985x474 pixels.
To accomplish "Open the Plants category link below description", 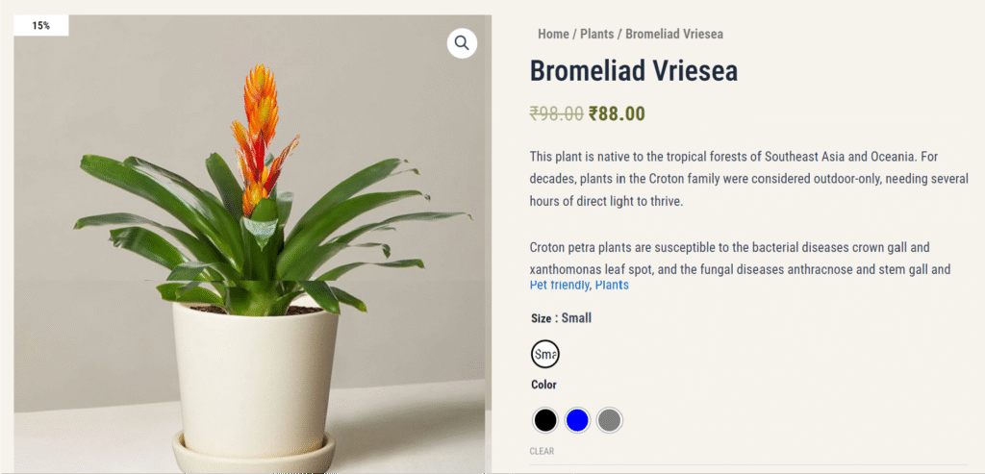I will coord(612,286).
